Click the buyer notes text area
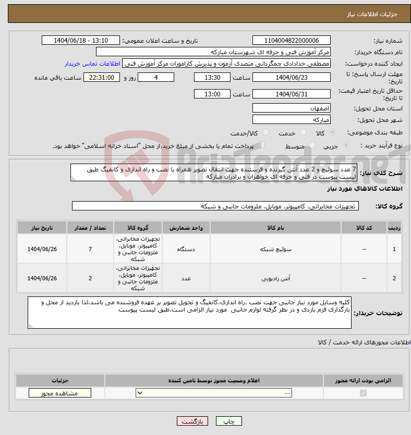The width and height of the screenshot is (411, 435). pos(189,313)
